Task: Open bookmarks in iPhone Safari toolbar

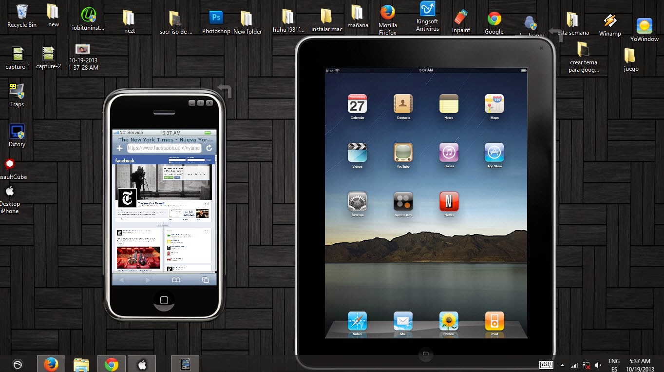Action: tap(176, 280)
